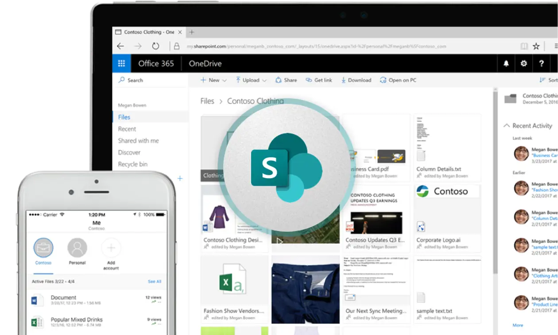Image resolution: width=558 pixels, height=335 pixels.
Task: Open the settings gear in the header
Action: 524,63
